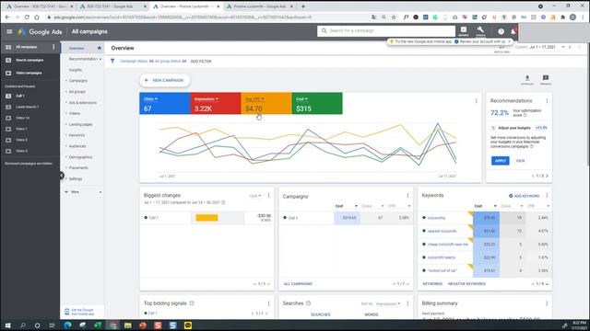Open the Impressions metric dropdown
Screen dimensions: 590x331
[206, 99]
